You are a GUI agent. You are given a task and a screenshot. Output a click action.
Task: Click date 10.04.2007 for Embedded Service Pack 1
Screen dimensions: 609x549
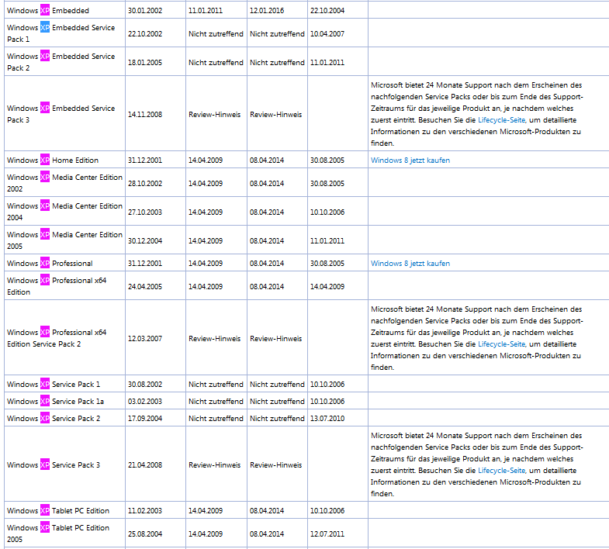[327, 34]
